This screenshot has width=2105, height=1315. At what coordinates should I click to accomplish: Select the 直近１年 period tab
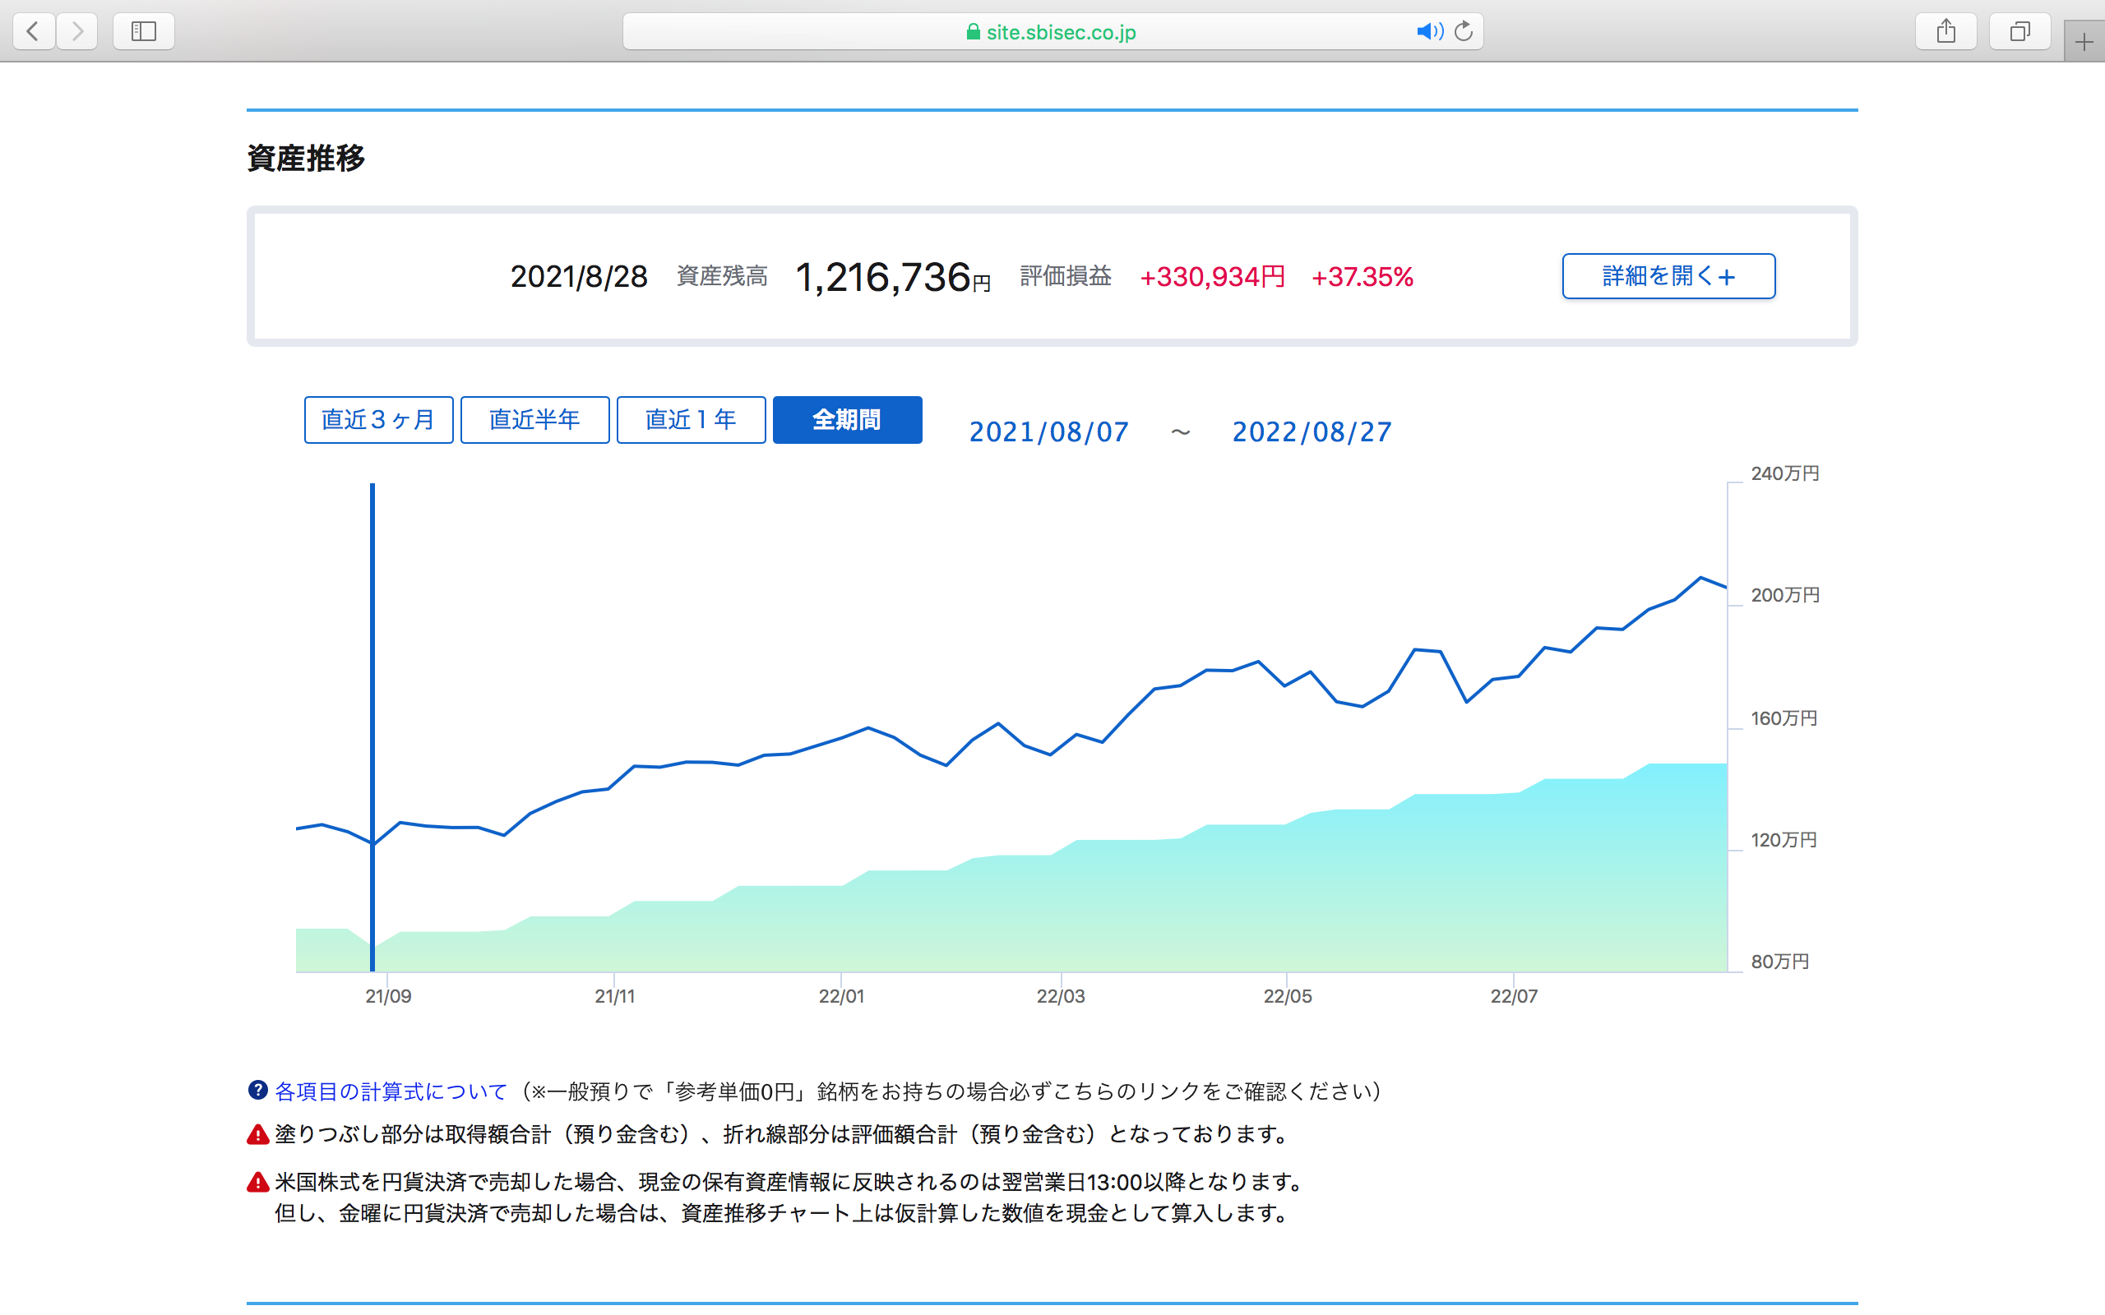[x=691, y=420]
